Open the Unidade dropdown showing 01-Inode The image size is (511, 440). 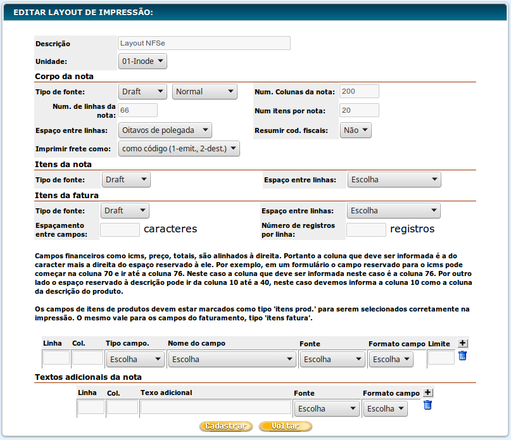click(x=142, y=61)
